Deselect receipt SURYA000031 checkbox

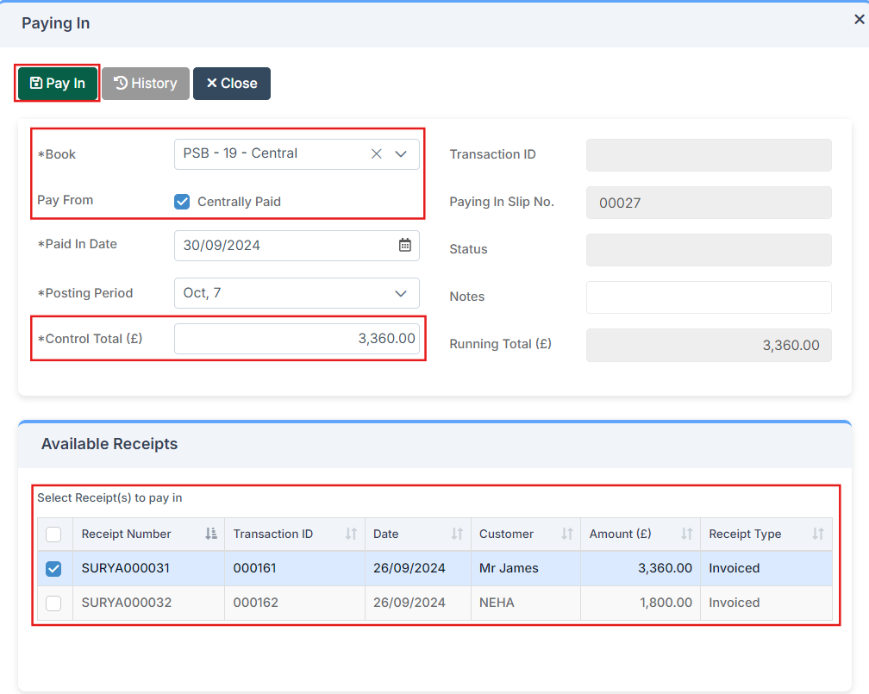53,569
